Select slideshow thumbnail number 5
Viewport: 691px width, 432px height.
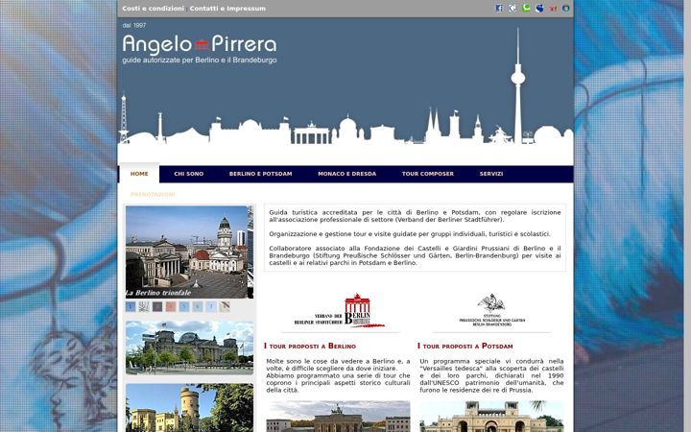[184, 306]
